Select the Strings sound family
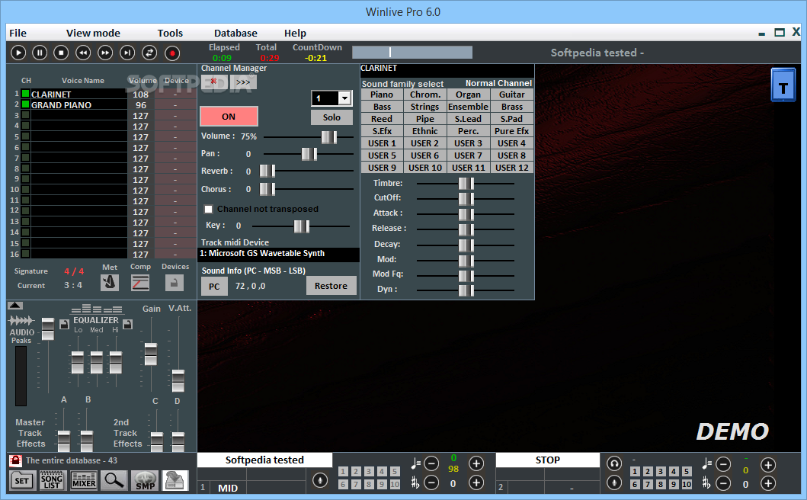The width and height of the screenshot is (807, 500). 425,107
